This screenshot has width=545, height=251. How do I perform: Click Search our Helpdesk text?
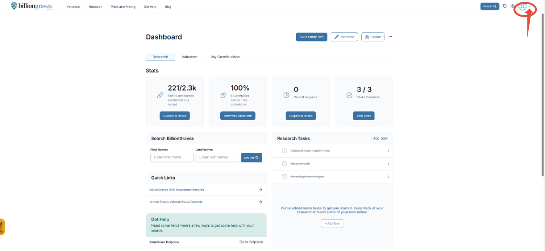(x=164, y=241)
